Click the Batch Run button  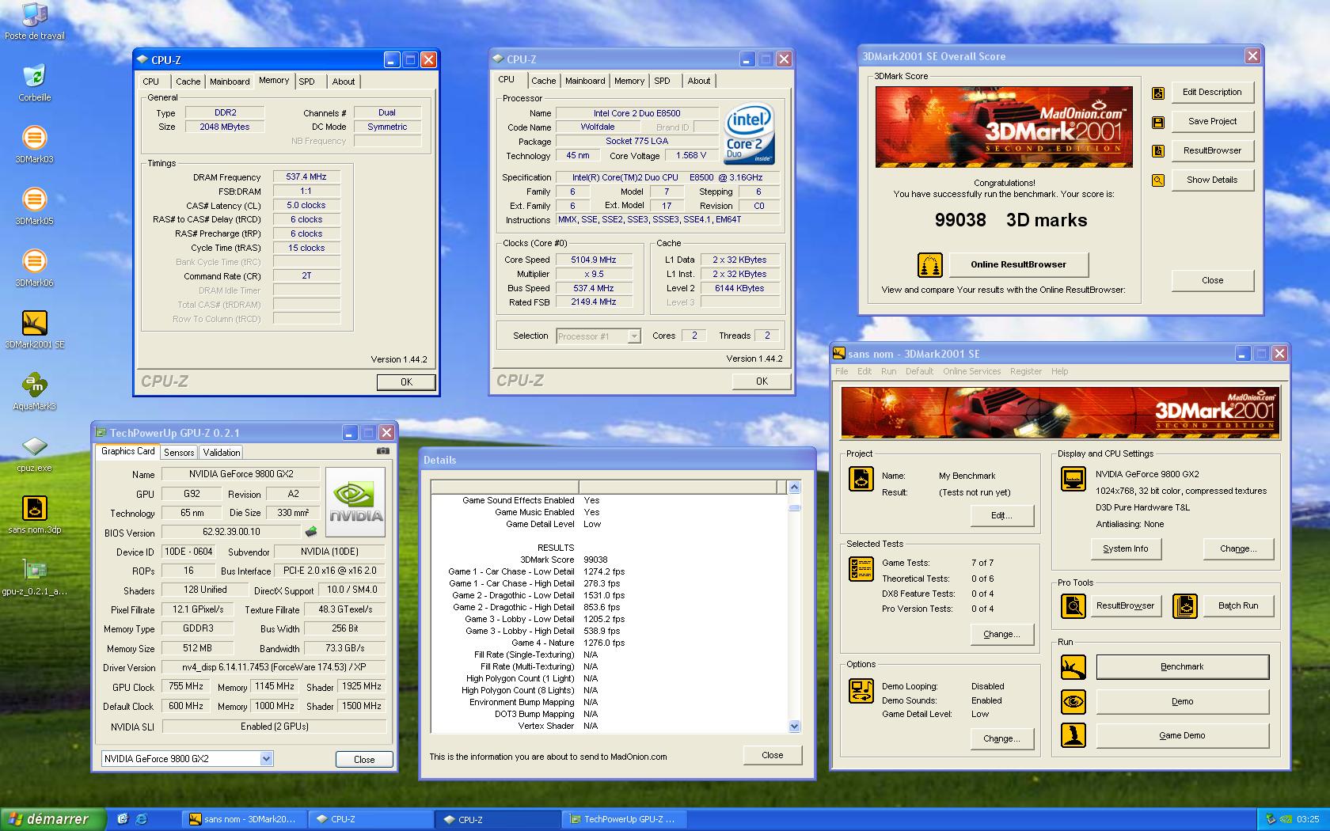(1238, 606)
